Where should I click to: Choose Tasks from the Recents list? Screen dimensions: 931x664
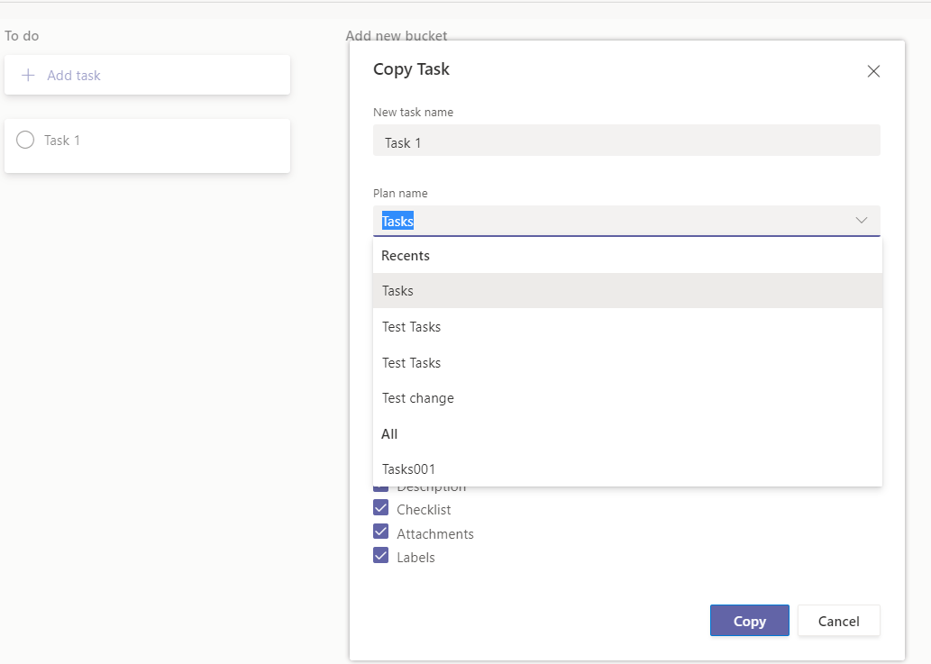point(627,291)
